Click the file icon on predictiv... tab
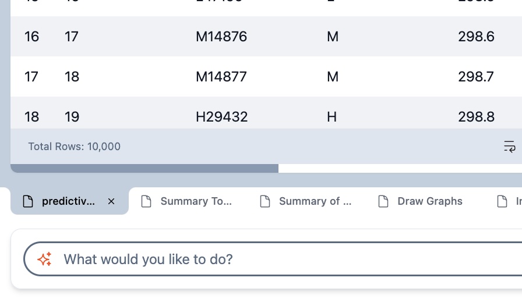The image size is (522, 299). 27,201
